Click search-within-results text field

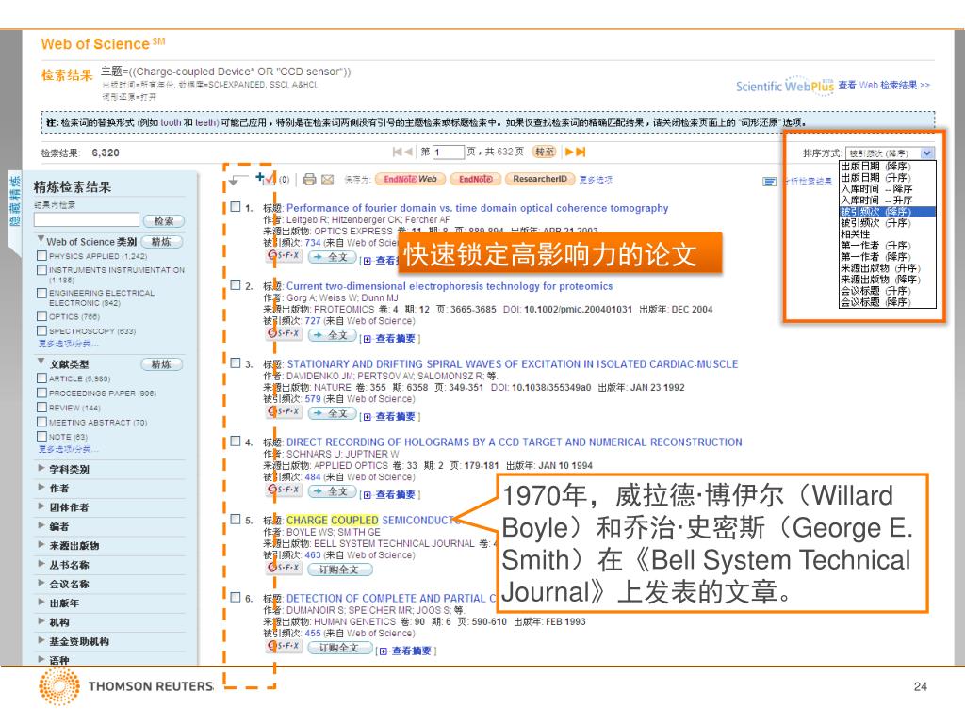tap(87, 219)
